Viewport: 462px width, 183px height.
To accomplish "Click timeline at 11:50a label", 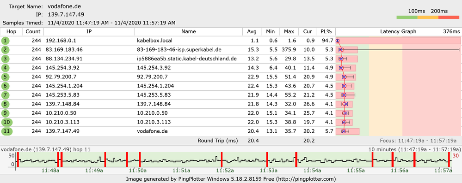I will (138, 171).
